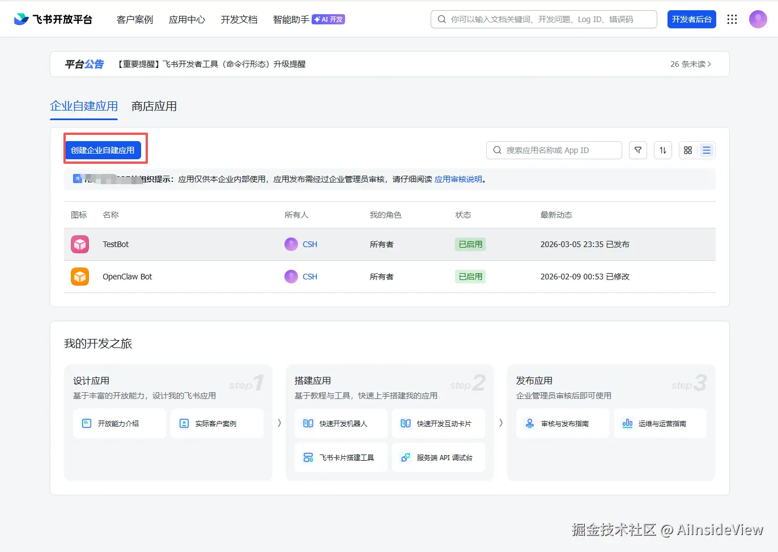The height and width of the screenshot is (552, 778).
Task: Open the 开发文档 menu item
Action: point(239,19)
